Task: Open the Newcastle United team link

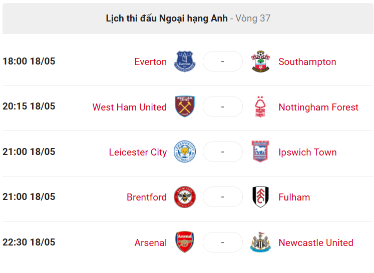Action: click(316, 242)
